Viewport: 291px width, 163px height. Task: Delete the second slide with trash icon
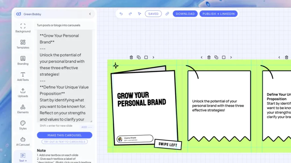pos(209,57)
